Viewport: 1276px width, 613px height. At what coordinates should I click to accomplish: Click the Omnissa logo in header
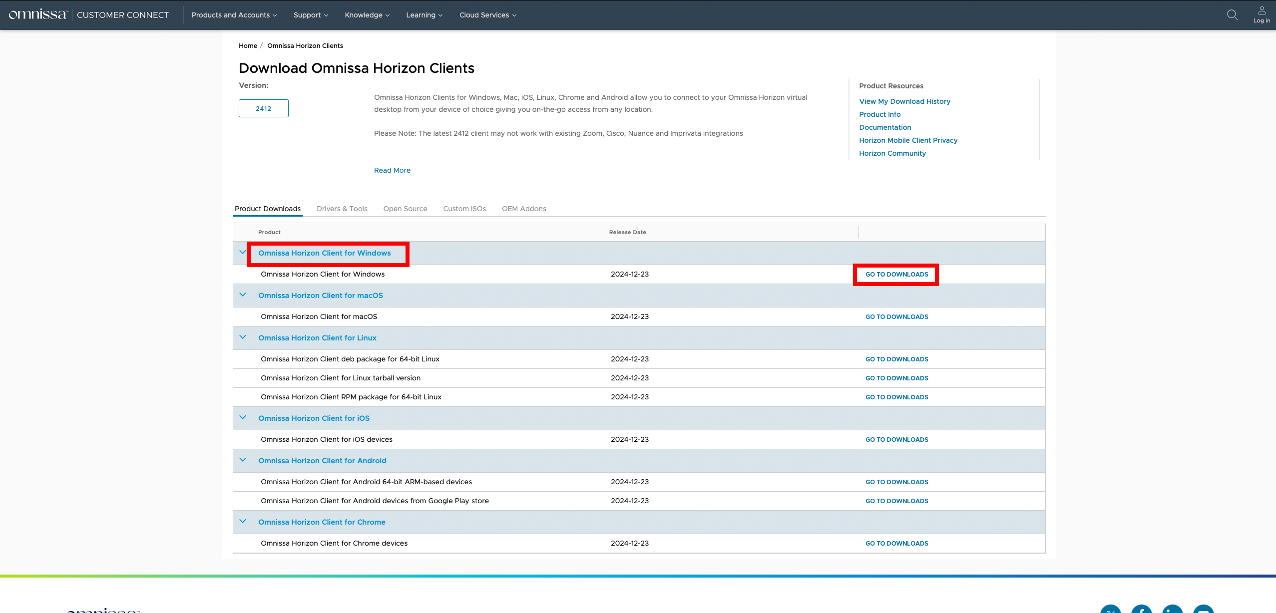click(x=38, y=15)
